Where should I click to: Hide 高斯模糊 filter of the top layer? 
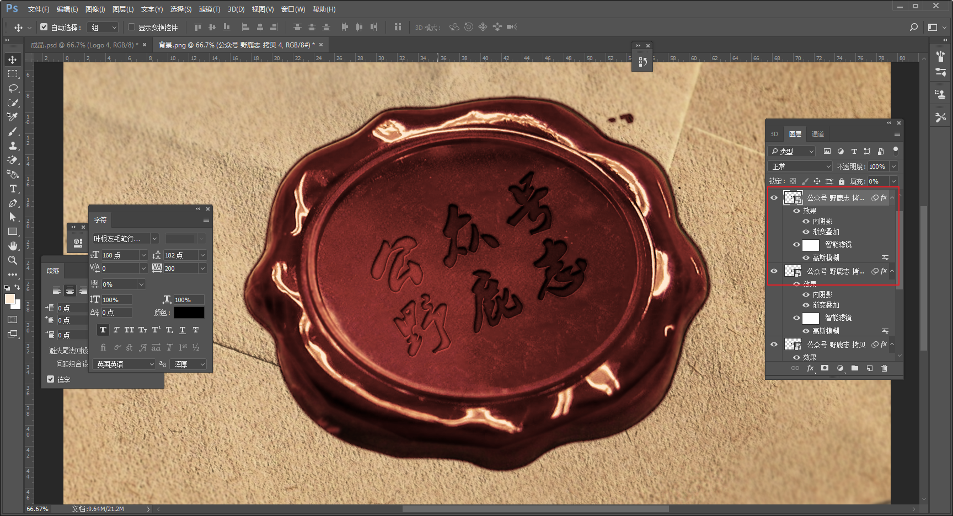(806, 257)
